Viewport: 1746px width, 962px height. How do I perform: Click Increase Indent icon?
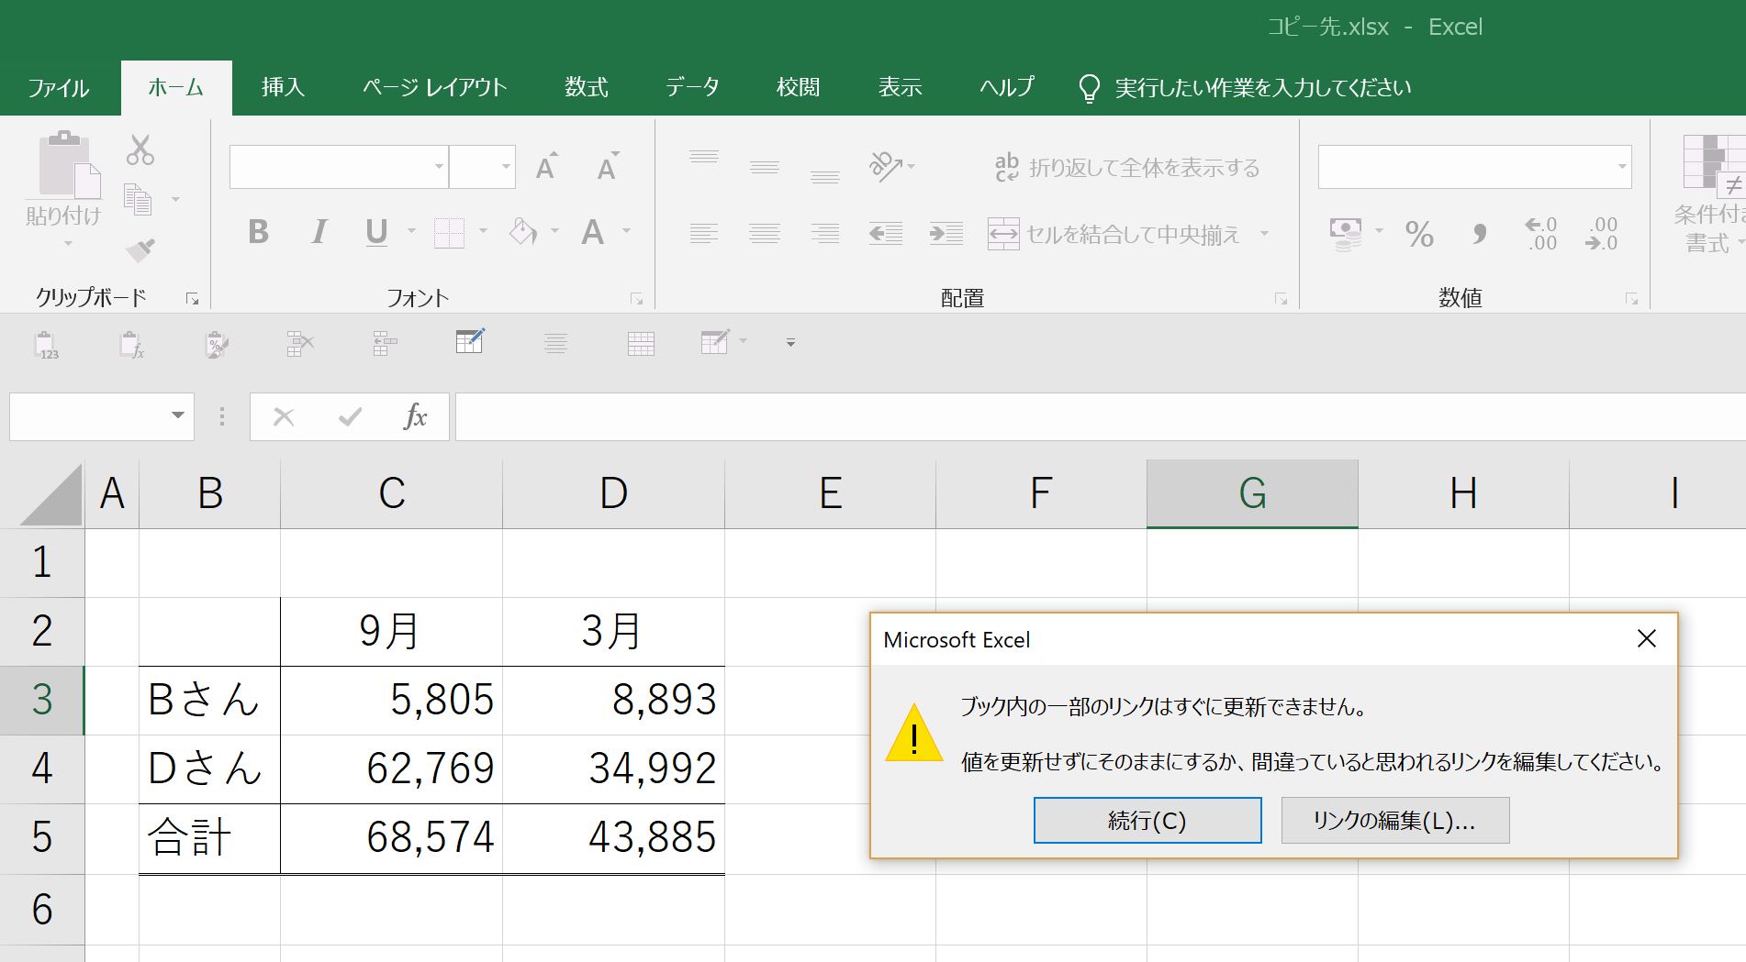pos(946,233)
